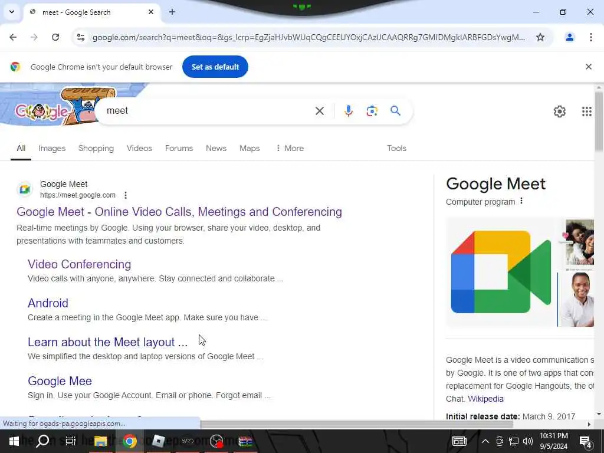Screen dimensions: 604x453
Task: Open the Google Mee sitelink
Action: 60,381
